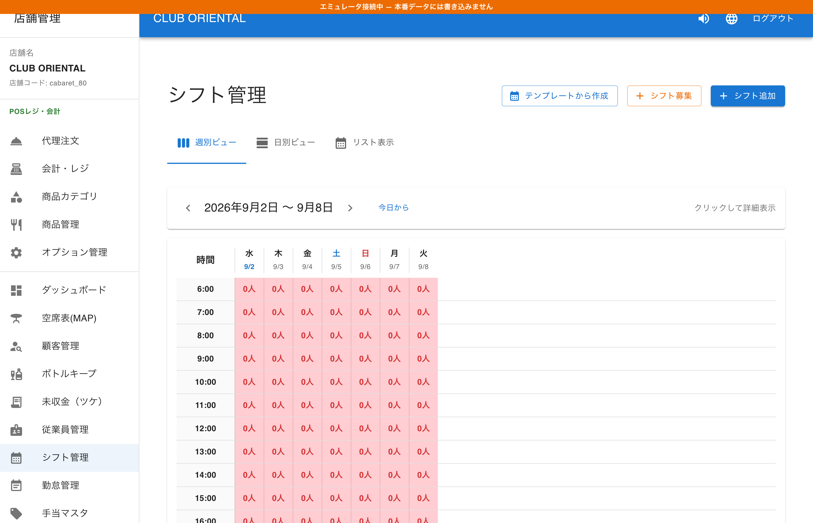Click 0人 cell at 7:00 on 9/3
The image size is (813, 523).
tap(278, 312)
